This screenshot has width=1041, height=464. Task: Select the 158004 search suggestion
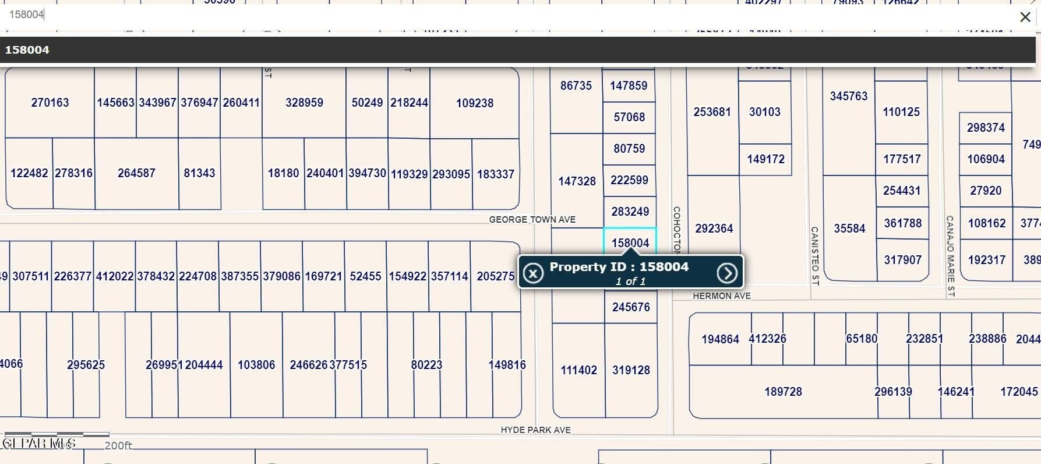tap(27, 50)
